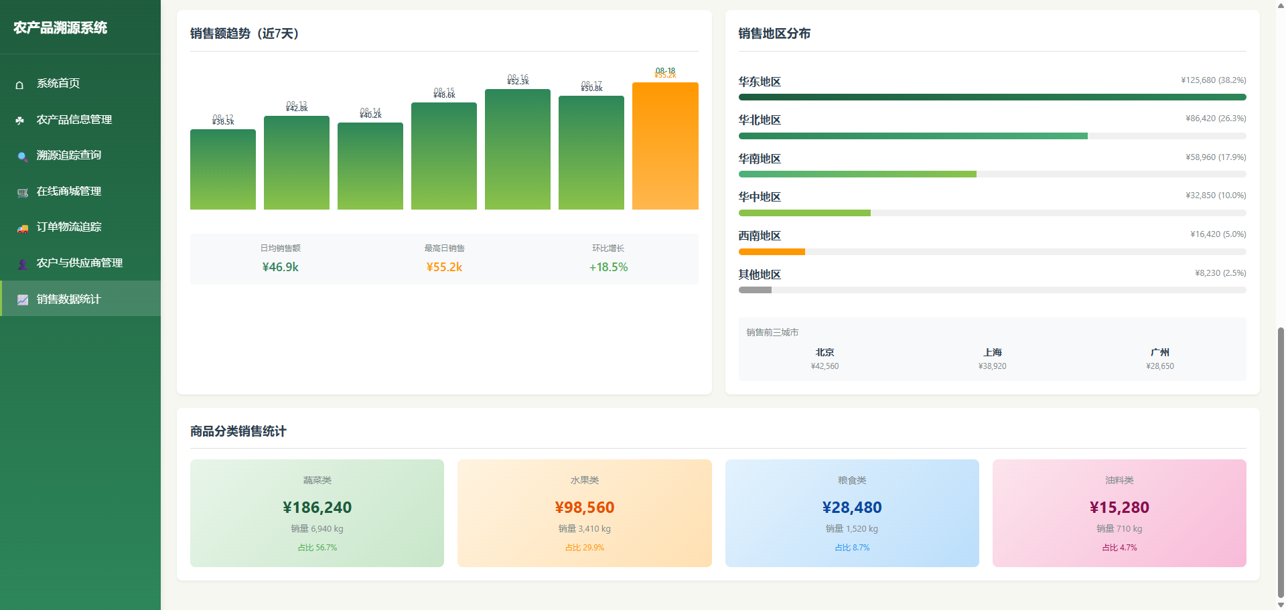Click the 农产品溯源系统 logo title
This screenshot has width=1286, height=610.
click(x=60, y=27)
